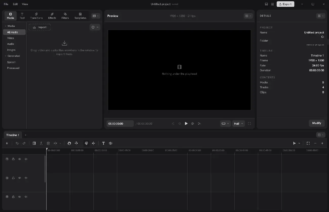This screenshot has height=212, width=329.
Task: Click the Export button
Action: (285, 4)
